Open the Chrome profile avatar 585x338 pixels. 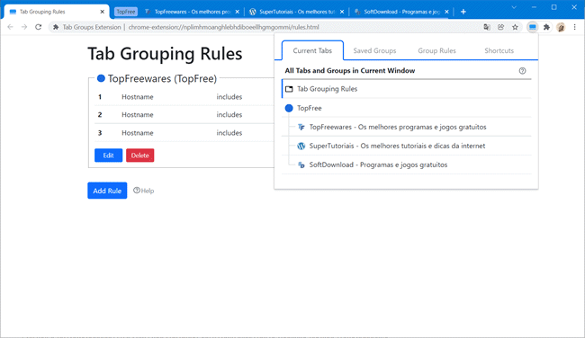[561, 27]
